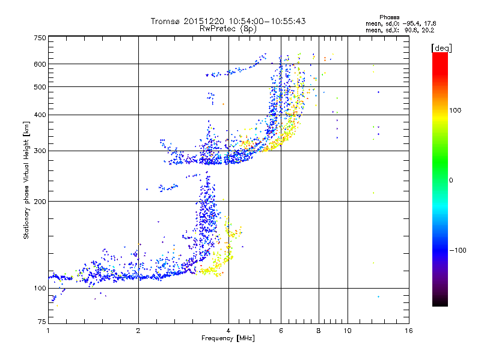Click the y-axis '600' tick label
The width and height of the screenshot is (481, 360).
pyautogui.click(x=40, y=64)
